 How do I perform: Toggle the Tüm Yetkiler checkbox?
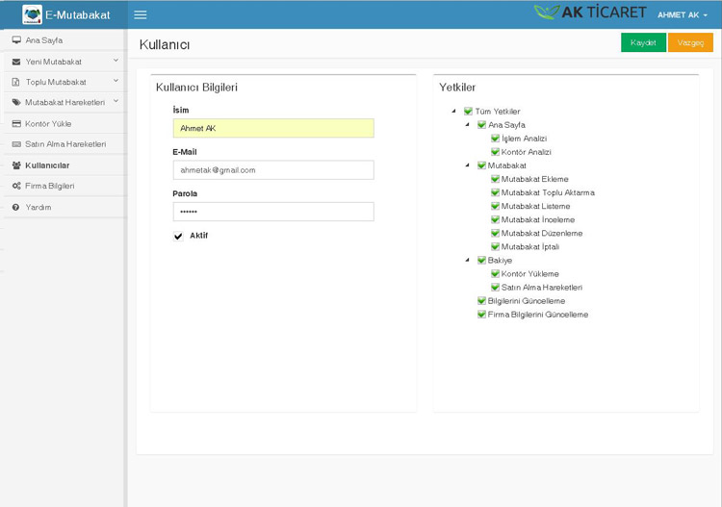(469, 112)
